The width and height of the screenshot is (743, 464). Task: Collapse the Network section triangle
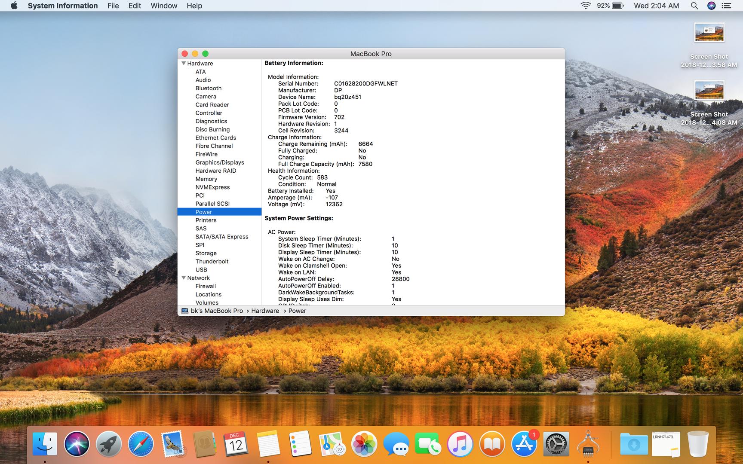point(184,278)
